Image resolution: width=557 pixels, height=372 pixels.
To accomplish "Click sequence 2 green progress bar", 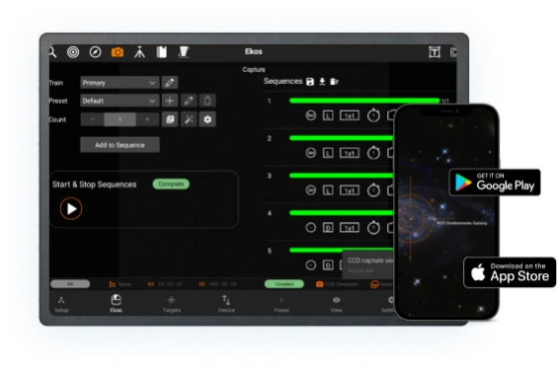I will click(342, 138).
